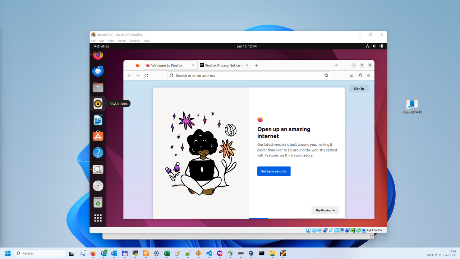Launch Files manager in the Ubuntu dock
This screenshot has width=460, height=259.
point(98,87)
